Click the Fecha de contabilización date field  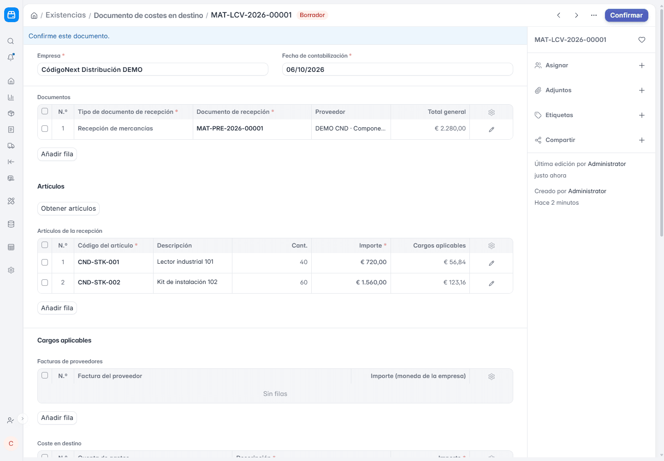tap(397, 69)
